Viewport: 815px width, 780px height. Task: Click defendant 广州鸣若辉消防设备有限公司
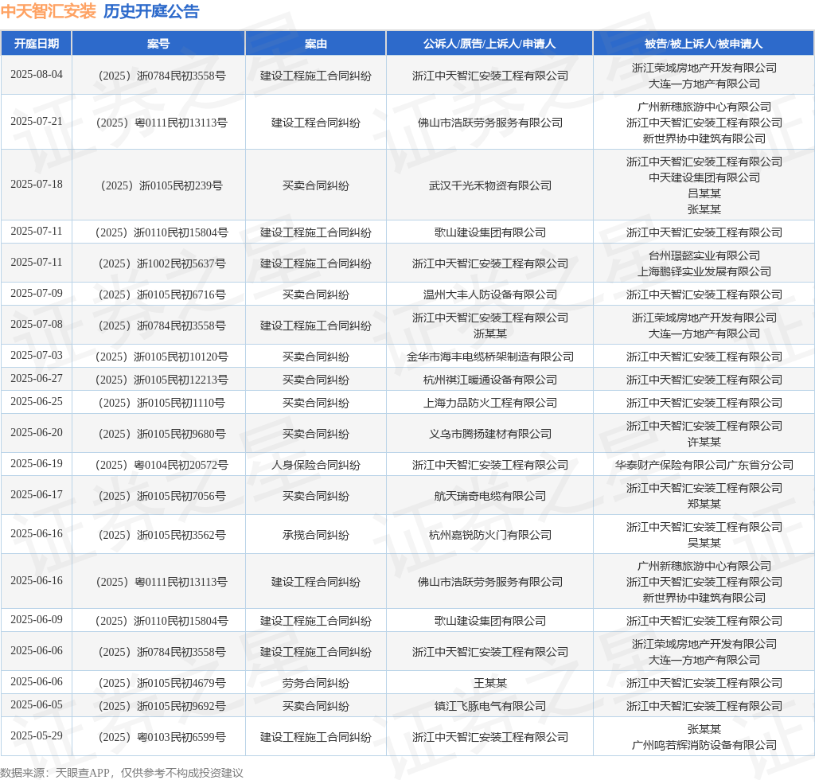(x=704, y=745)
